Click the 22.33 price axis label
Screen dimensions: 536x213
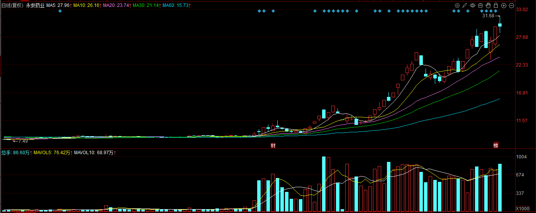522,65
